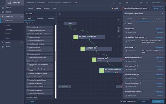Open the Actions dropdown arrow
Image resolution: width=166 pixels, height=104 pixels.
162,8
